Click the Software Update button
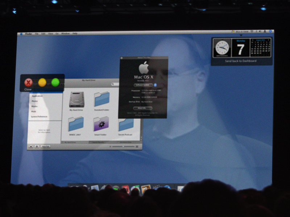This screenshot has height=217, width=290. click(x=143, y=85)
